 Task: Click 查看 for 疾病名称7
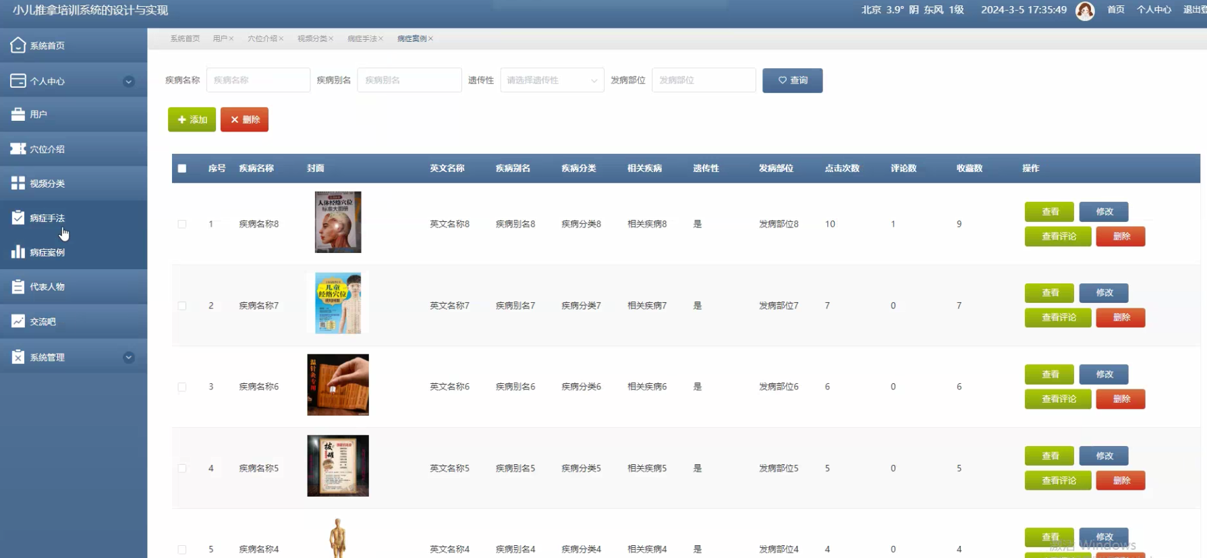[x=1049, y=293]
